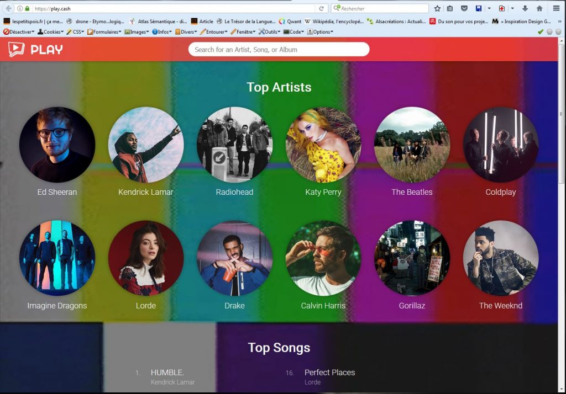566x394 pixels.
Task: Click the artist, song, or album search field
Action: click(x=279, y=50)
